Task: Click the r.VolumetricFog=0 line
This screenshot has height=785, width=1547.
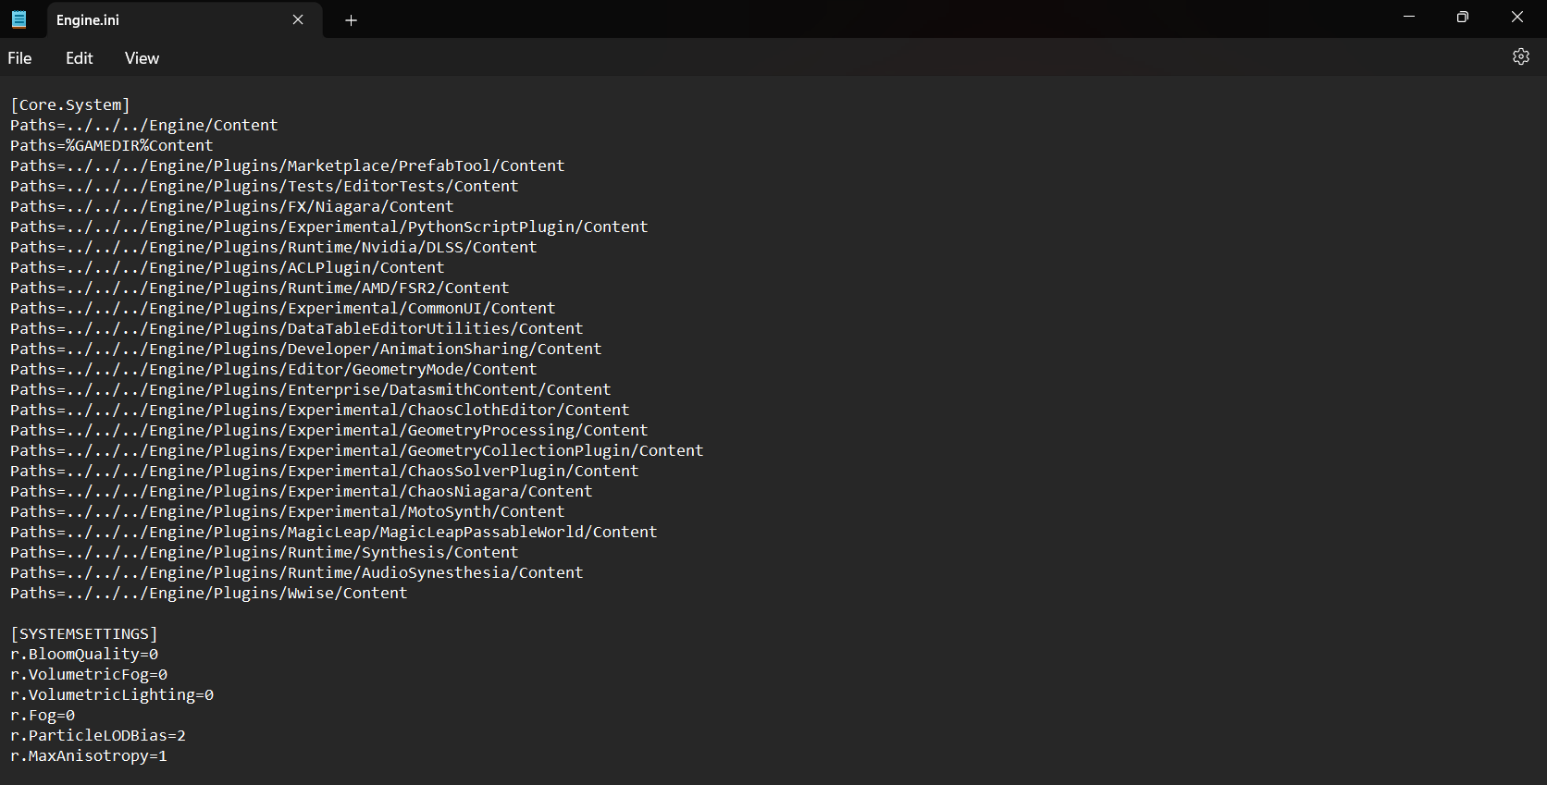Action: [89, 675]
